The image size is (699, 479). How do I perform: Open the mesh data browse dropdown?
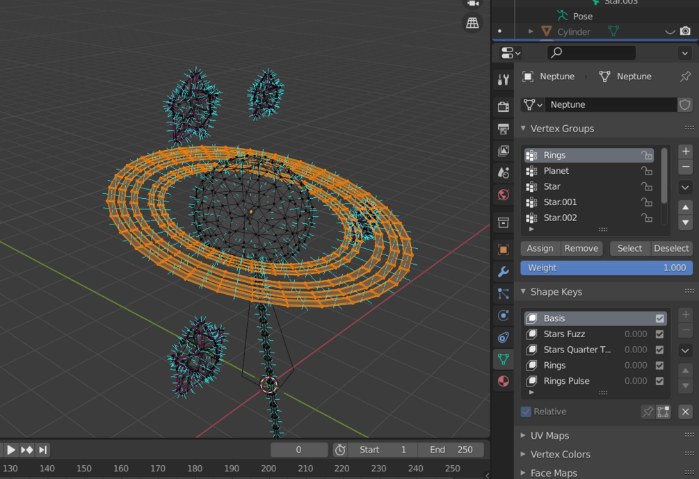[533, 105]
